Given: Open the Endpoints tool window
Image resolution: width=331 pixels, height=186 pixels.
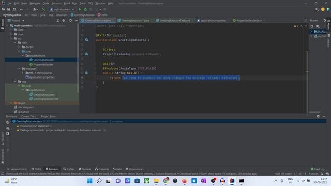Looking at the screenshot, I should (x=102, y=169).
